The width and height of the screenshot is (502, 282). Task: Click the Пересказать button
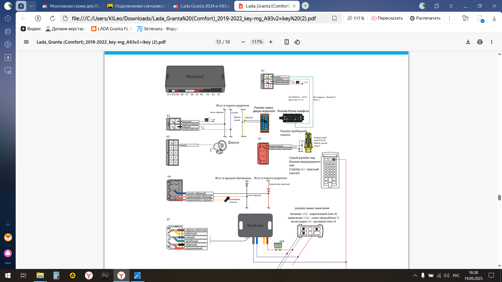[x=387, y=18]
